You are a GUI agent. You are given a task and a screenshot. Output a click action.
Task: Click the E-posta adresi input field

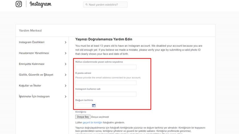coord(106,83)
